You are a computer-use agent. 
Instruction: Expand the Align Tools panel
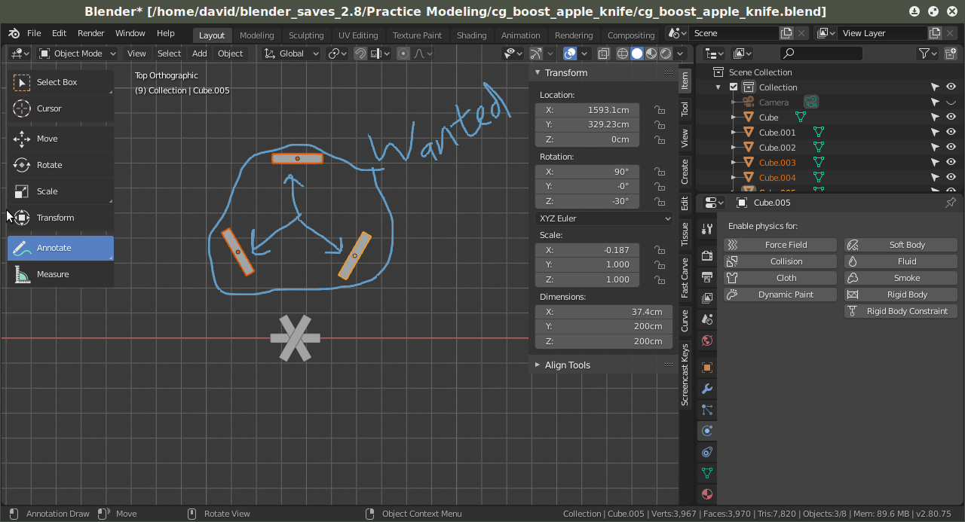pyautogui.click(x=567, y=365)
